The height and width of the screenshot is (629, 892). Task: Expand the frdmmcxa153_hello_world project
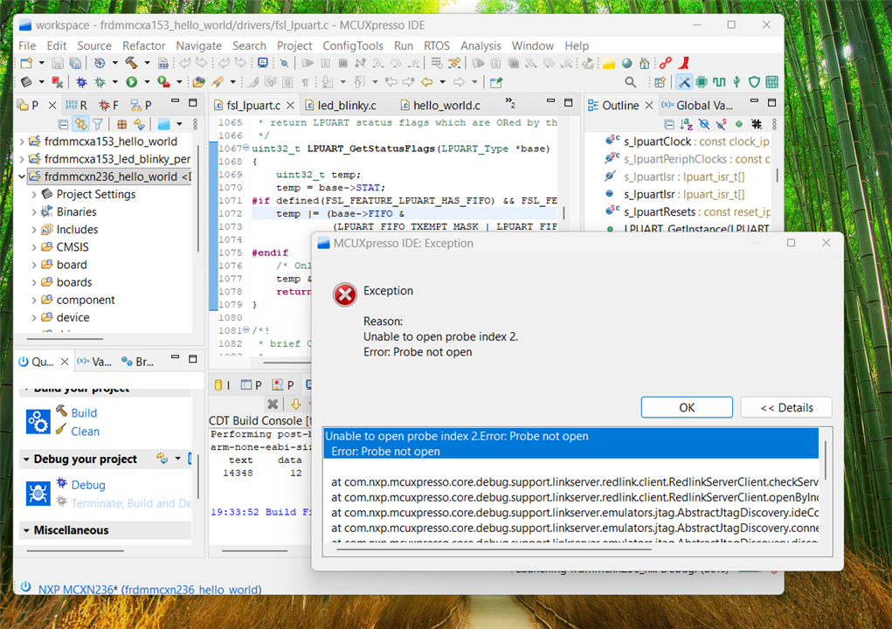point(22,142)
